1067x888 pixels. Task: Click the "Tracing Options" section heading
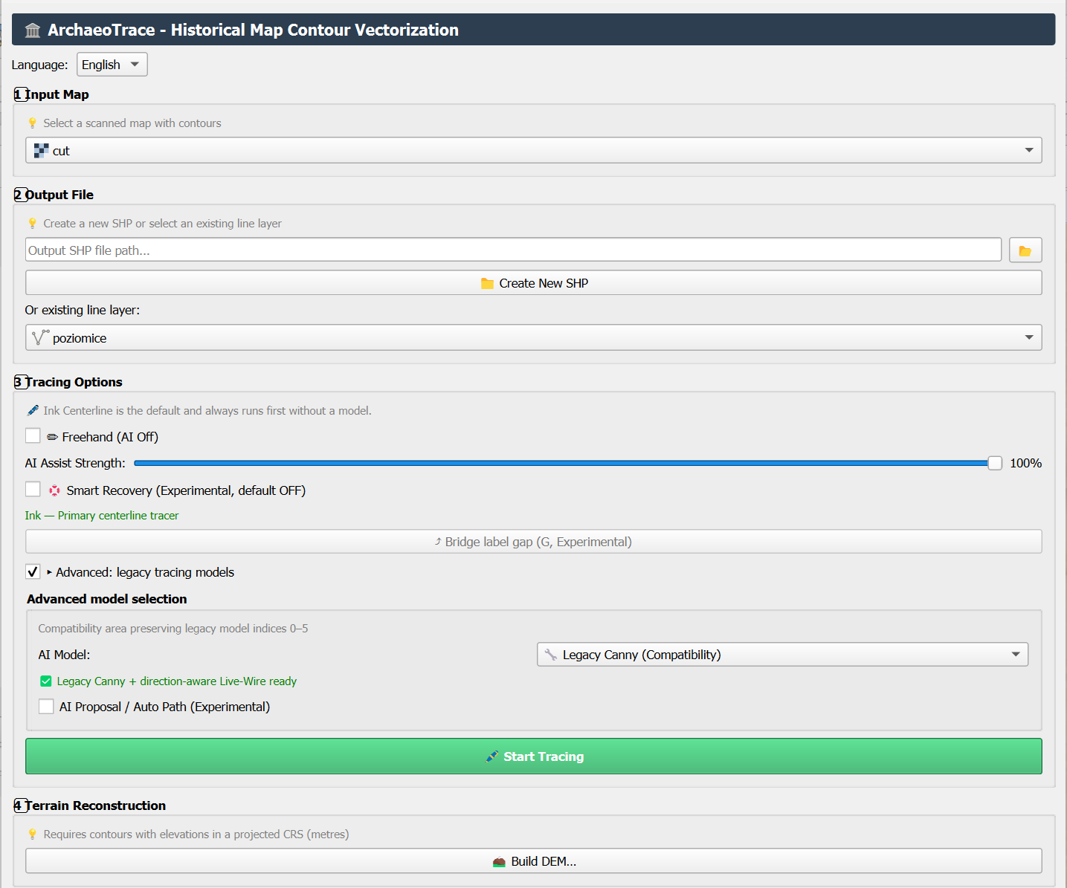coord(74,382)
